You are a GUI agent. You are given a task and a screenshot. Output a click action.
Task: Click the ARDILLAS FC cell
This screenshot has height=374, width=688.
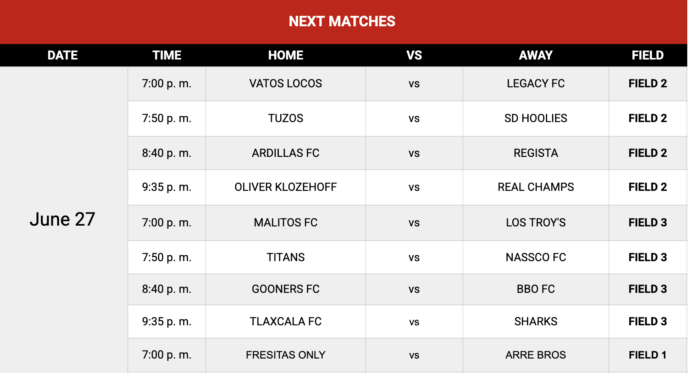pos(286,153)
